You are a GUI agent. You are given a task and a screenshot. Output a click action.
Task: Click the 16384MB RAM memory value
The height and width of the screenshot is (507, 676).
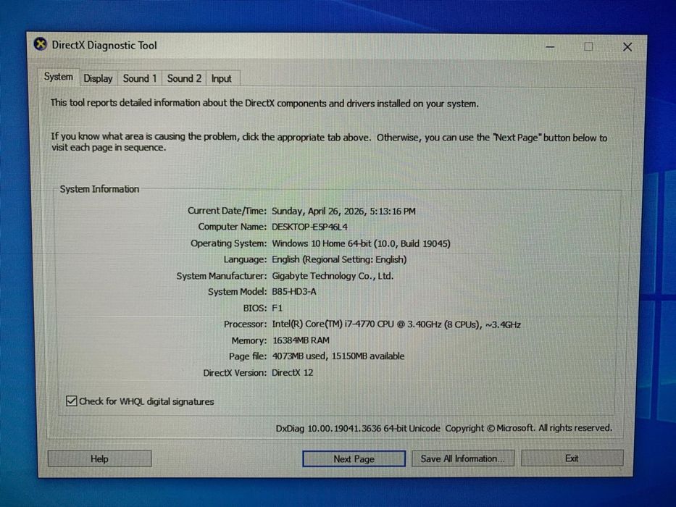[301, 340]
